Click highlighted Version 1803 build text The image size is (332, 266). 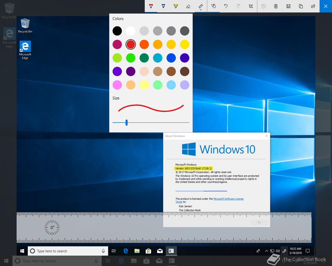(193, 168)
